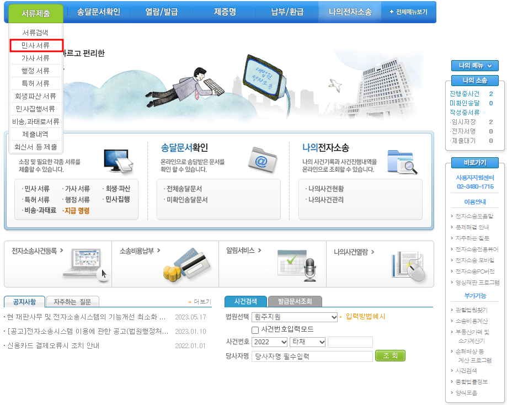Click the laptop icon for 전자소송사건등록
This screenshot has width=507, height=405.
click(x=87, y=265)
